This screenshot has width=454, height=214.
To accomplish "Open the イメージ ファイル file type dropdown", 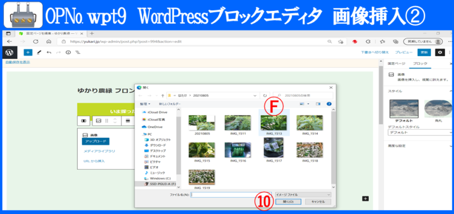I will (303, 195).
